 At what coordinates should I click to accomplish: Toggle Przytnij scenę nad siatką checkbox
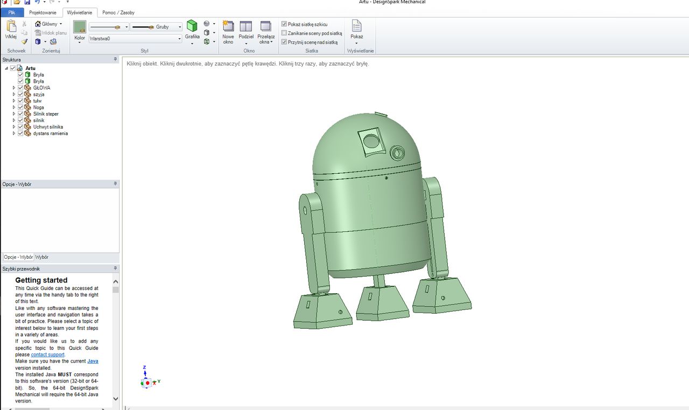pyautogui.click(x=284, y=42)
